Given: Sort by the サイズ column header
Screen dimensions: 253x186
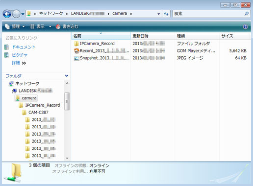Looking at the screenshot, I should (x=234, y=36).
